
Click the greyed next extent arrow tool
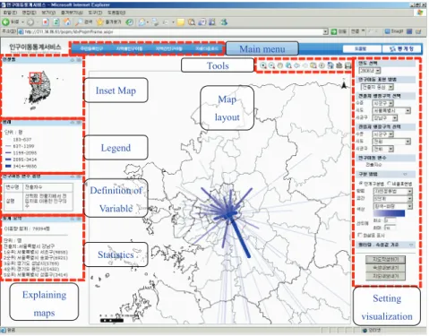coord(305,65)
